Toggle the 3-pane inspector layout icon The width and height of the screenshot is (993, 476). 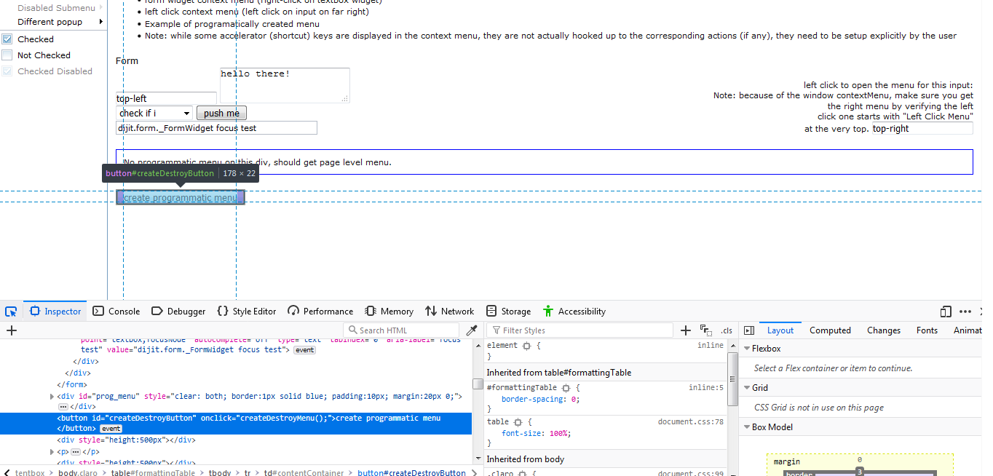749,330
